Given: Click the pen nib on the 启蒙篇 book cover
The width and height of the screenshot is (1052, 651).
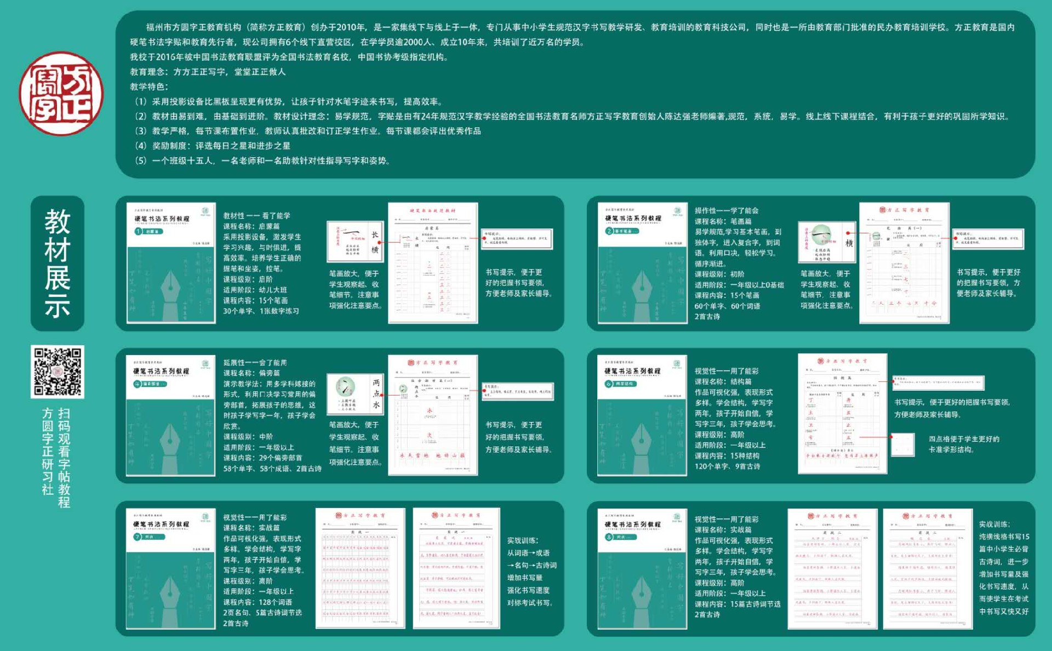Looking at the screenshot, I should (x=170, y=287).
